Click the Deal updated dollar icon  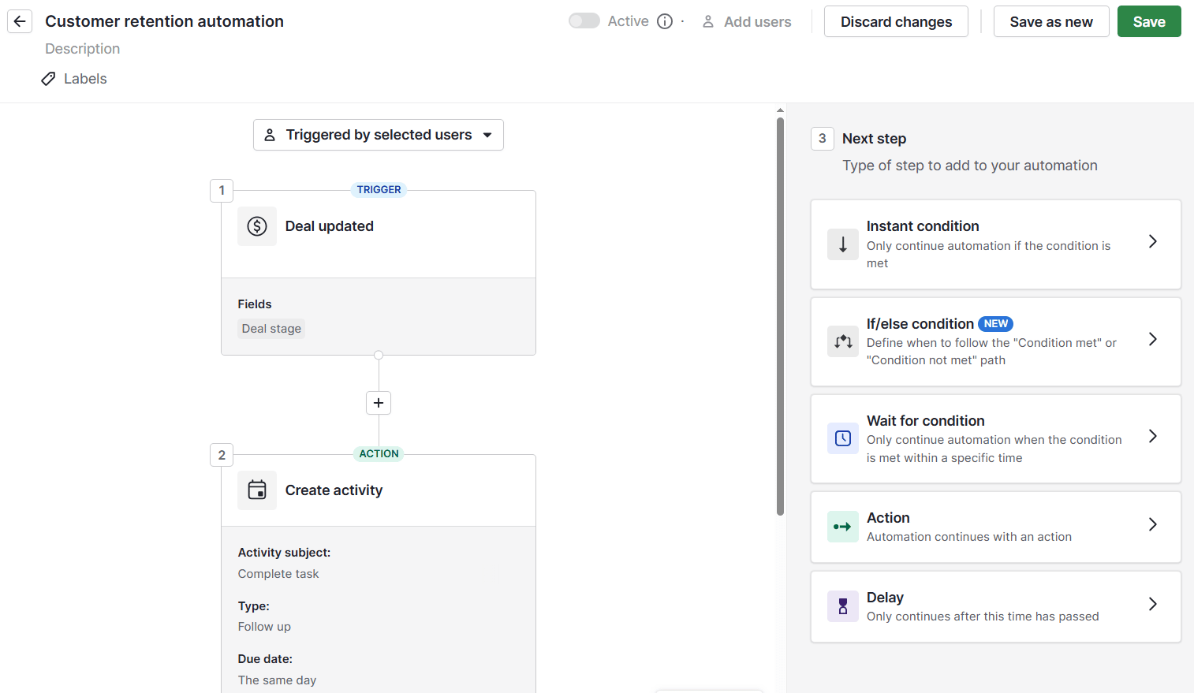coord(257,226)
